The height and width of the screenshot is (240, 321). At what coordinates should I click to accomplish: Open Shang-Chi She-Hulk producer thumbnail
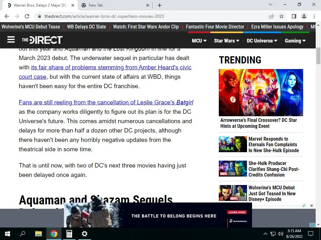(x=233, y=168)
